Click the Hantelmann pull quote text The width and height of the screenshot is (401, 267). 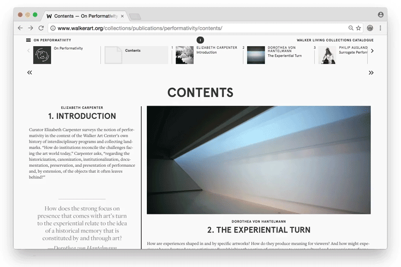pos(82,223)
